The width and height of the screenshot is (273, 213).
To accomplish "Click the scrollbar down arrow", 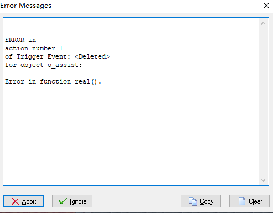I will (264, 180).
